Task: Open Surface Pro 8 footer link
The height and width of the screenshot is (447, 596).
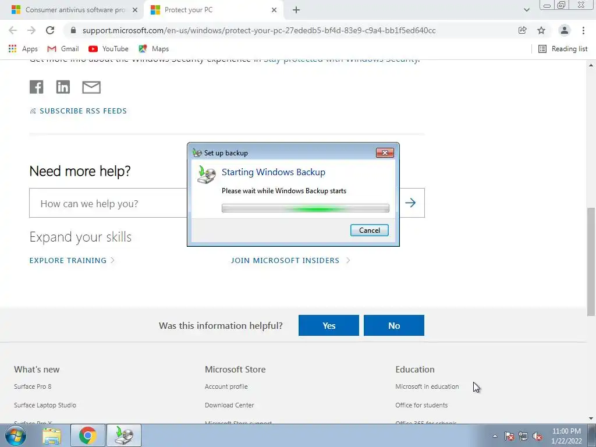Action: (33, 386)
